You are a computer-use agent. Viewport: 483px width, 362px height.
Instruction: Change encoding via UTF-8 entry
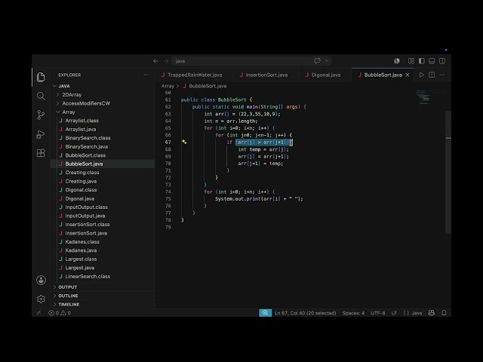click(x=377, y=313)
